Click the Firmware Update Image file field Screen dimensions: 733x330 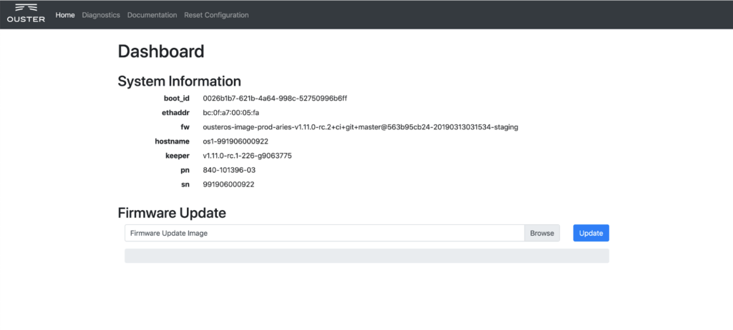pyautogui.click(x=324, y=234)
